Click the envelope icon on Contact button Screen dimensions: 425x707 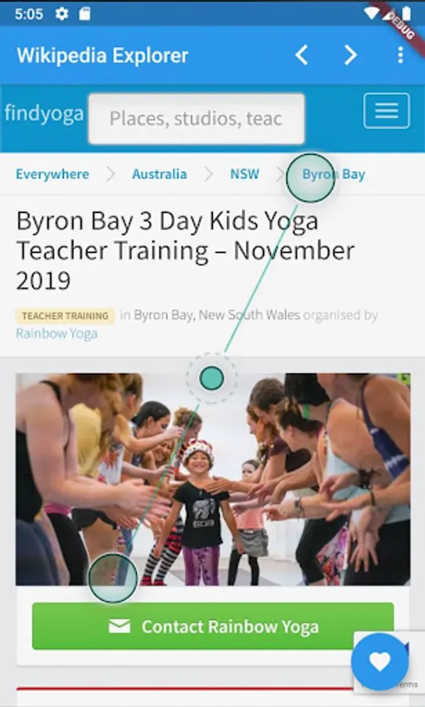(119, 626)
